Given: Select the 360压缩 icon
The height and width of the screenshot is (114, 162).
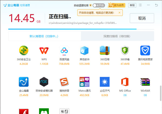Looking at the screenshot, I should coord(105,50).
